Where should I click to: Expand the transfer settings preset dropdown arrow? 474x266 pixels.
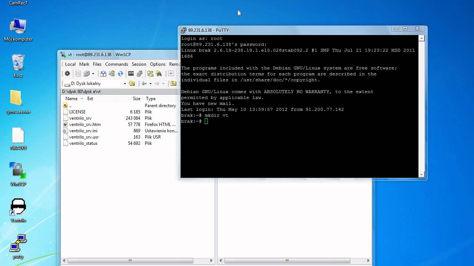(93, 74)
